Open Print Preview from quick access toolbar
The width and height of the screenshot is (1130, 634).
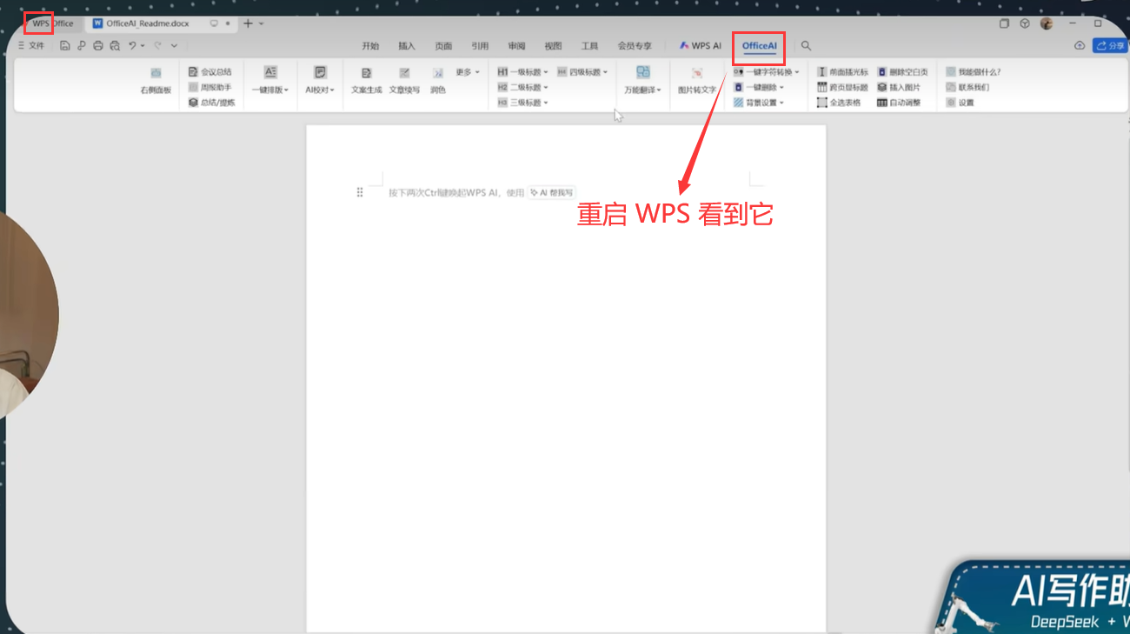pyautogui.click(x=115, y=45)
